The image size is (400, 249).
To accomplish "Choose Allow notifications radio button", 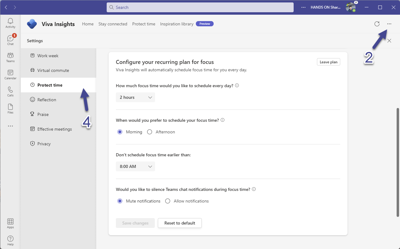I will (168, 201).
